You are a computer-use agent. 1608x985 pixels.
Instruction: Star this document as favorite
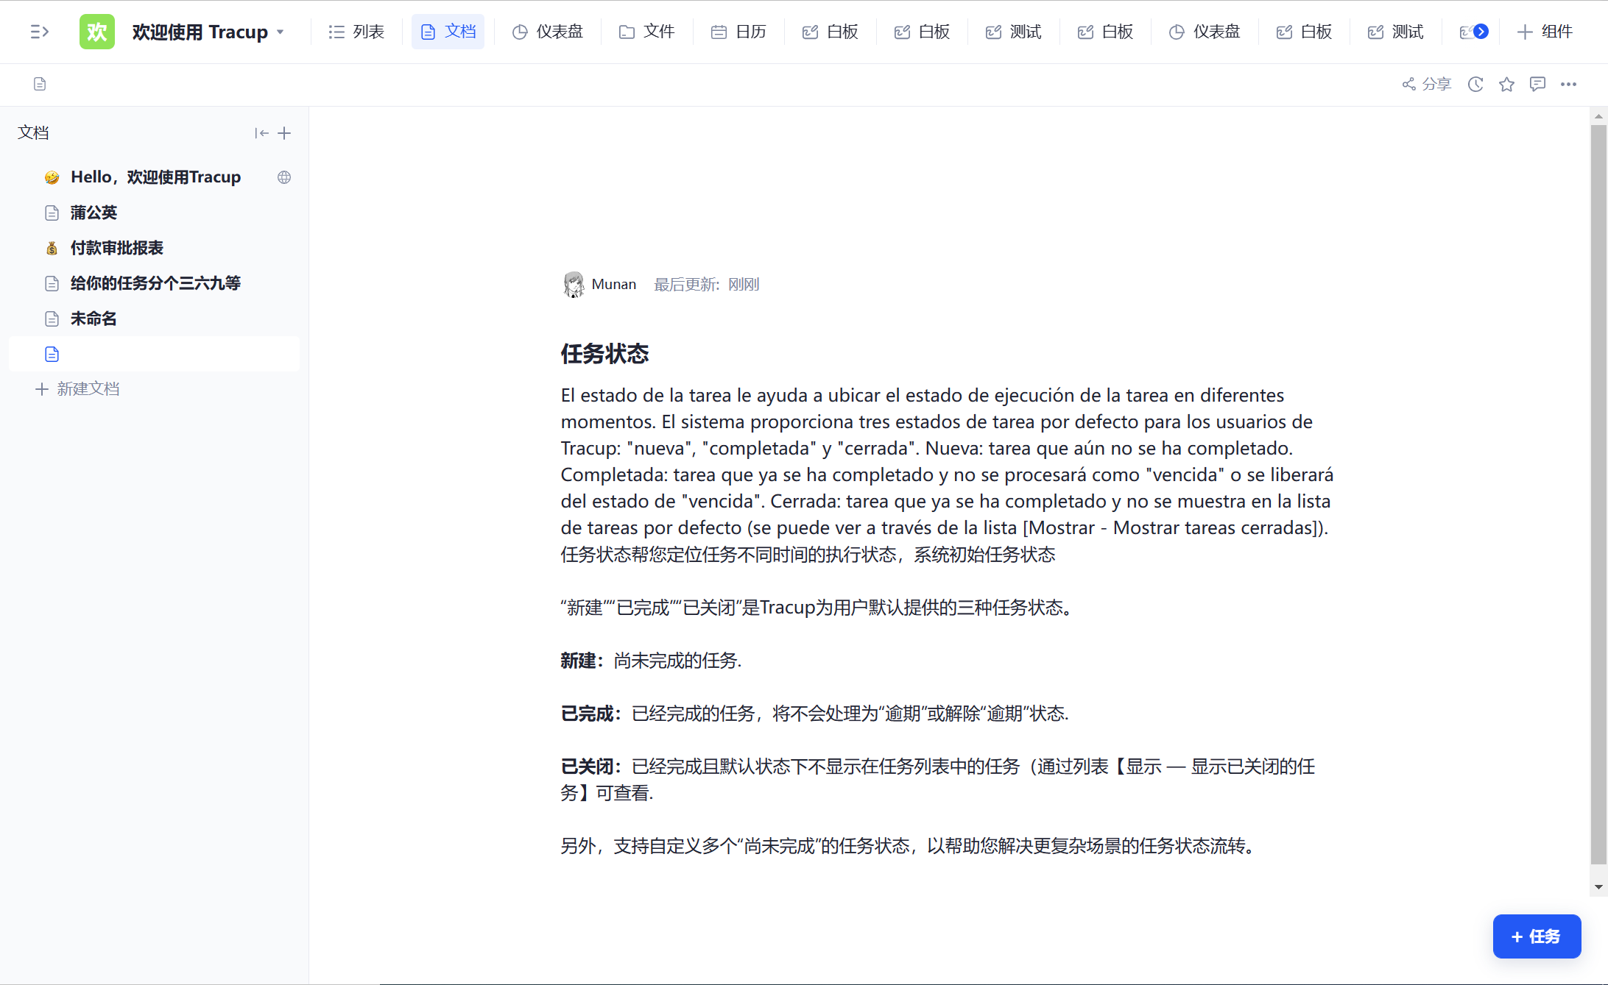pyautogui.click(x=1506, y=84)
